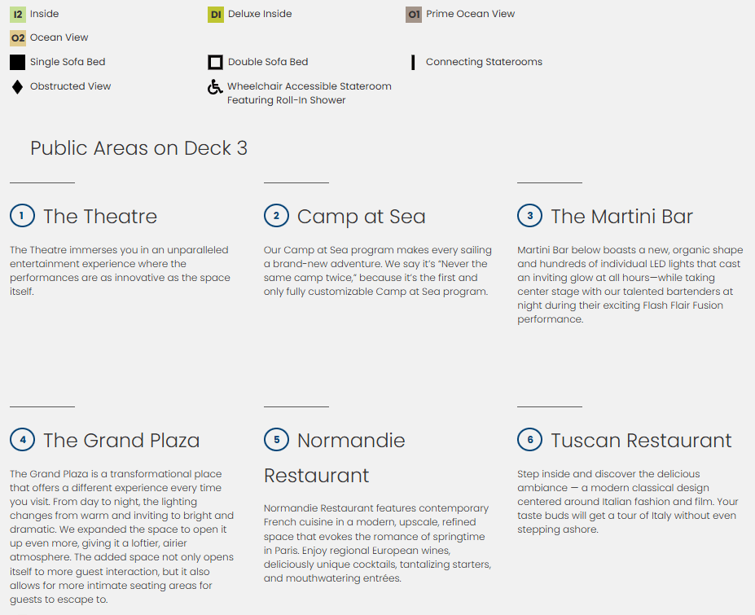Click the Obstructed View diamond icon
Screen dimensions: 755x615
tap(18, 86)
